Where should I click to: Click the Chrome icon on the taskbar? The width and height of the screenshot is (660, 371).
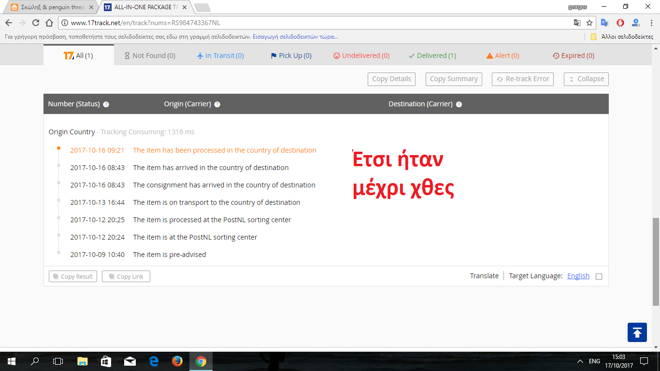pyautogui.click(x=201, y=361)
